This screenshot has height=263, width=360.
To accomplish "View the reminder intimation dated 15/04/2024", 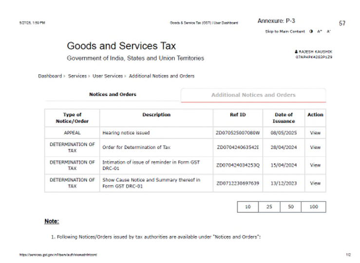I will pyautogui.click(x=315, y=165).
